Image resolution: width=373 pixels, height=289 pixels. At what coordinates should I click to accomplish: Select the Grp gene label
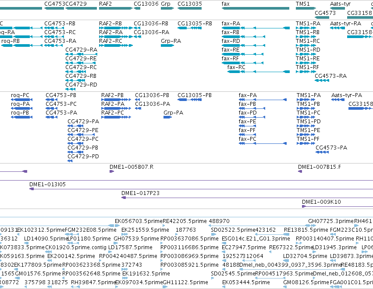click(x=166, y=4)
